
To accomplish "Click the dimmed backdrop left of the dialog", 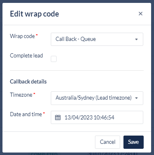I will 1,77.
